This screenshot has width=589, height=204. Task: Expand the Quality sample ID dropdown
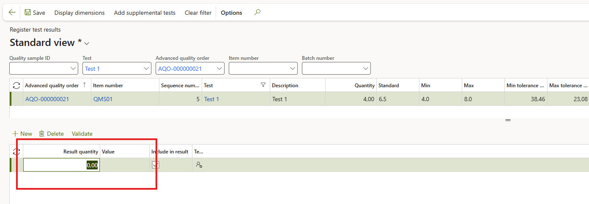[x=73, y=68]
